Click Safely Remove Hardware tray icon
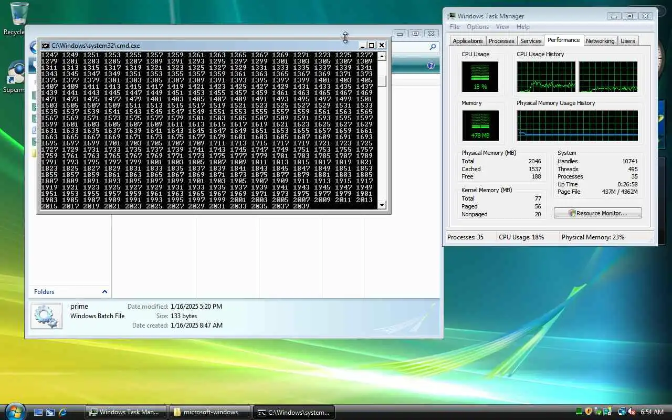Screen dimensions: 672x420 [598, 412]
